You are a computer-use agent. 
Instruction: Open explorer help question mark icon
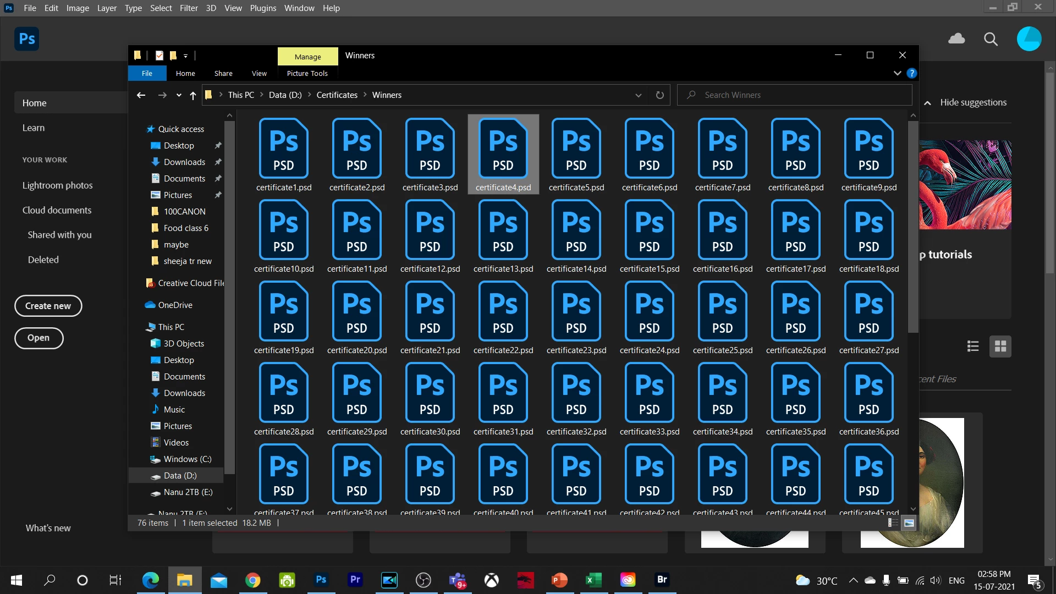[911, 73]
